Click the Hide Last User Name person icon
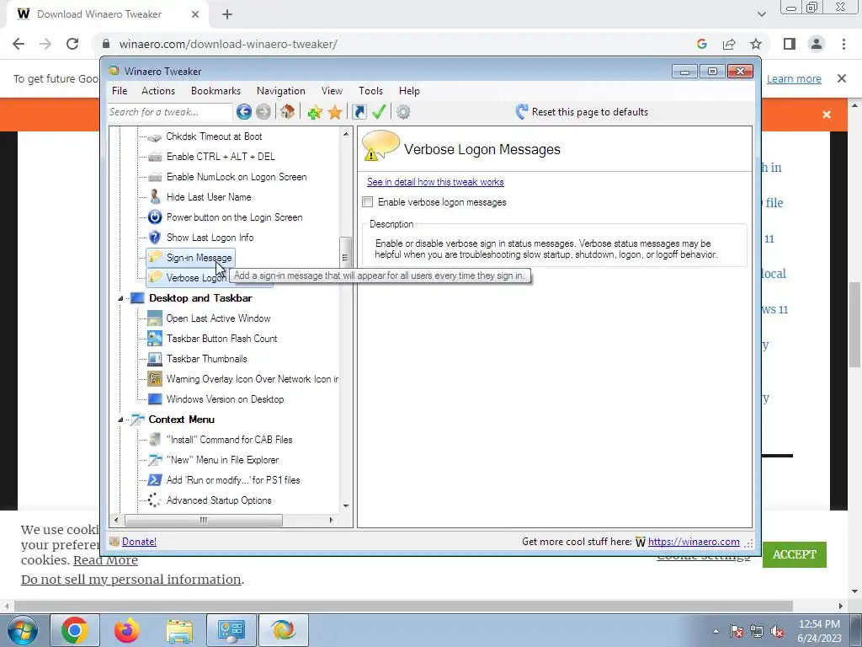The image size is (862, 647). click(x=155, y=197)
